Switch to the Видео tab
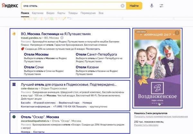Screen dimensions: 193x134 [x=50, y=13]
